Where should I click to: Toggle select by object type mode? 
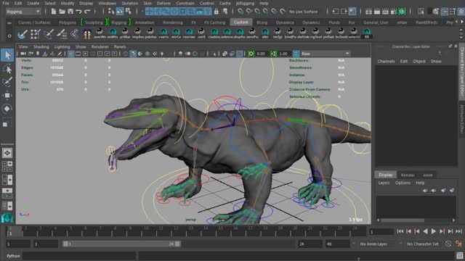120,12
